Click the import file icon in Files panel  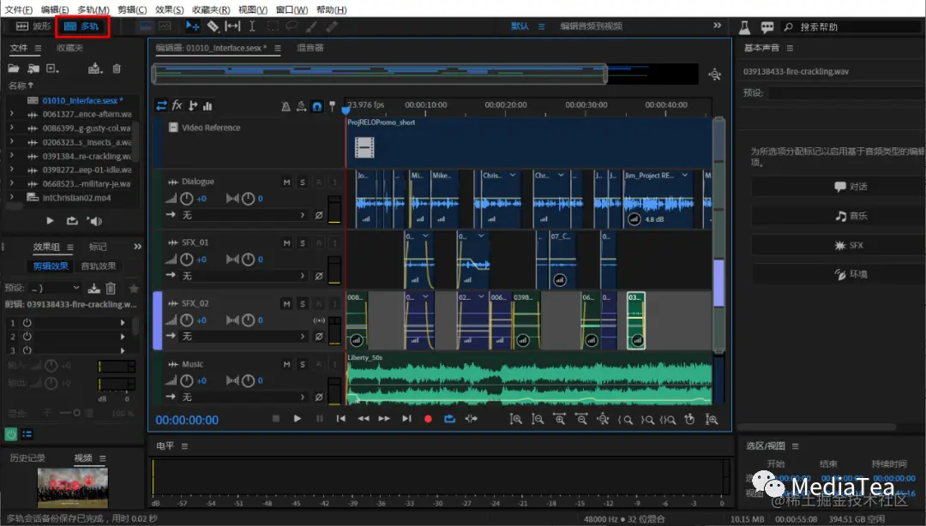pos(33,69)
